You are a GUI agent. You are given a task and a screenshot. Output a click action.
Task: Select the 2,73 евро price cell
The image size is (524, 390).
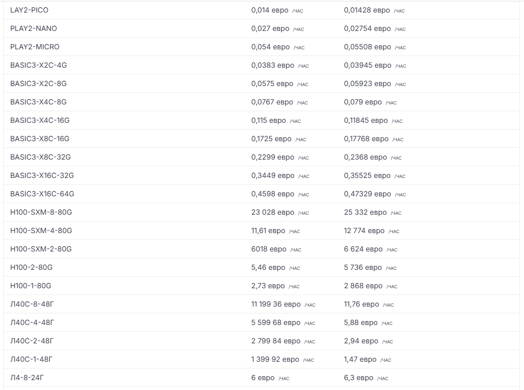point(268,286)
